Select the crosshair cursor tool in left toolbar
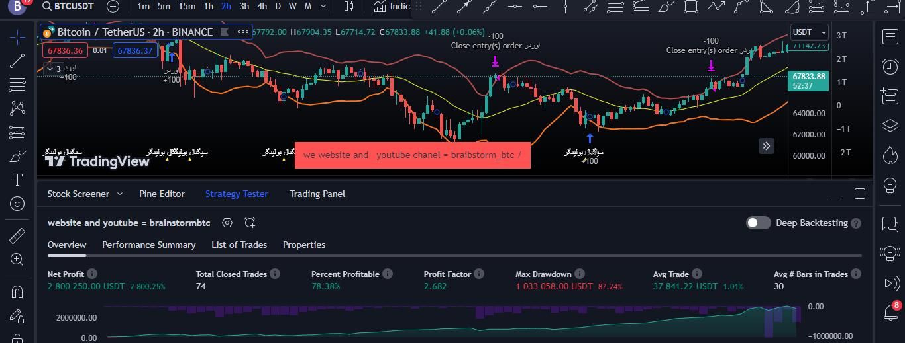The height and width of the screenshot is (343, 905). (18, 37)
